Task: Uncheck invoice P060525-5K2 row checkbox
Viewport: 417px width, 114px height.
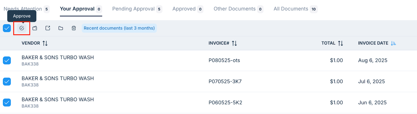Action: tap(7, 103)
